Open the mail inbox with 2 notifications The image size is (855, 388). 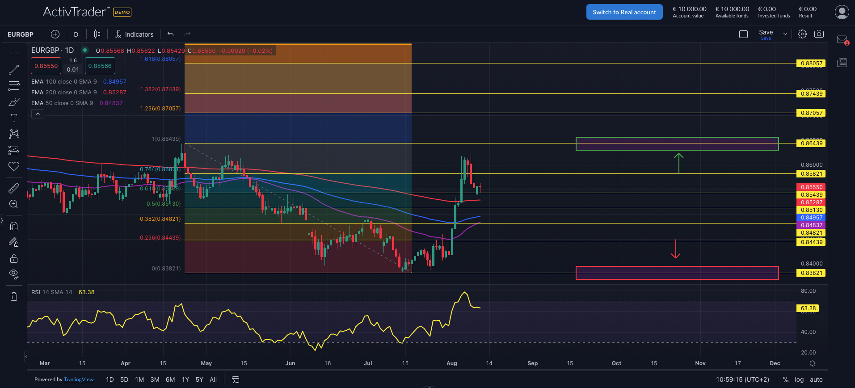[842, 40]
